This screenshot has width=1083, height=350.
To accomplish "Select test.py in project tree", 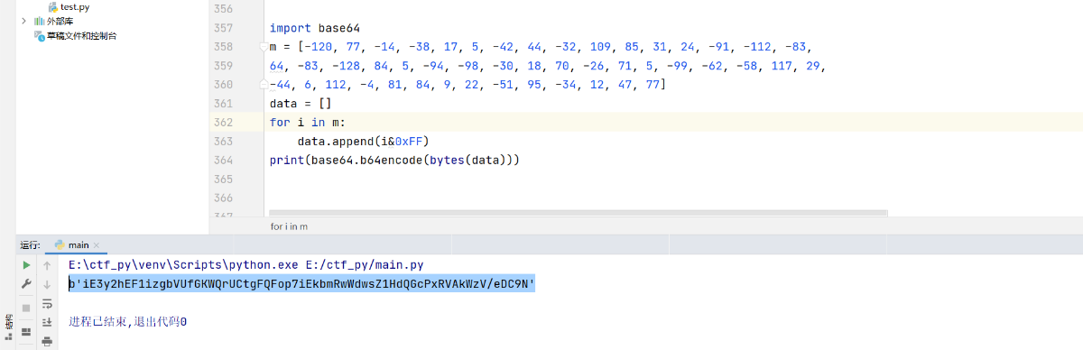I will point(75,6).
